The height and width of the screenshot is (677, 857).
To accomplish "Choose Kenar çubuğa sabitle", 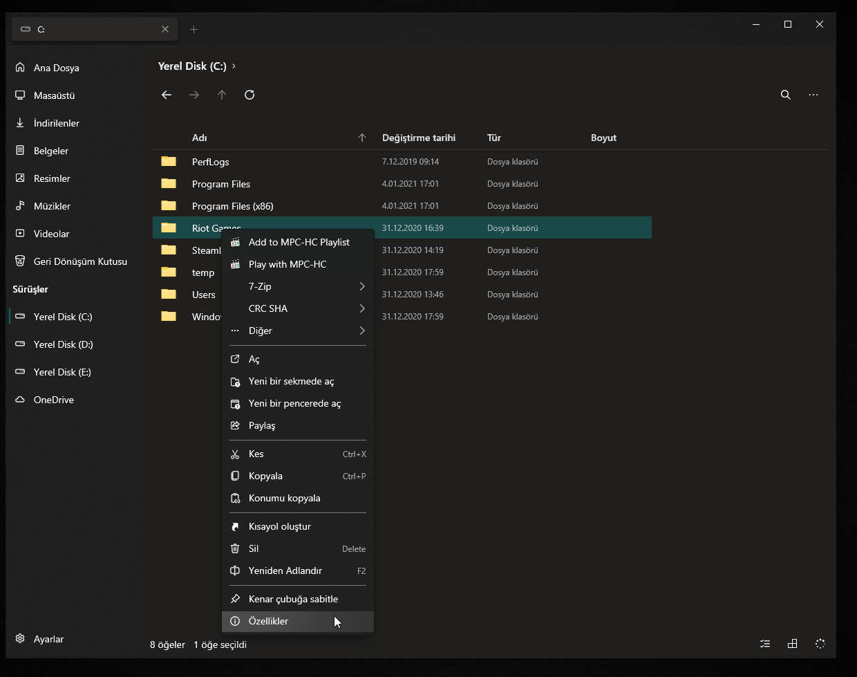I will point(298,599).
